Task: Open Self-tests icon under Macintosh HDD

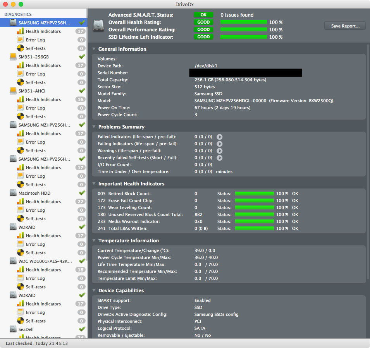Action: pyautogui.click(x=21, y=218)
